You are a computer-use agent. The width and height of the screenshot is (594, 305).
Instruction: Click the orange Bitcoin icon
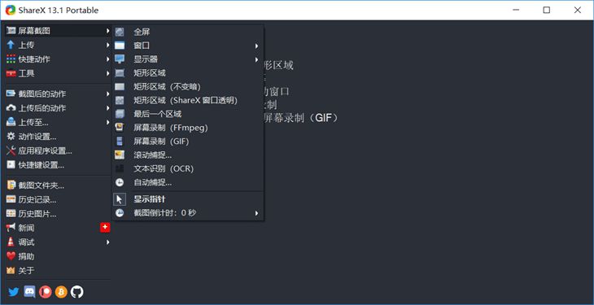61,292
